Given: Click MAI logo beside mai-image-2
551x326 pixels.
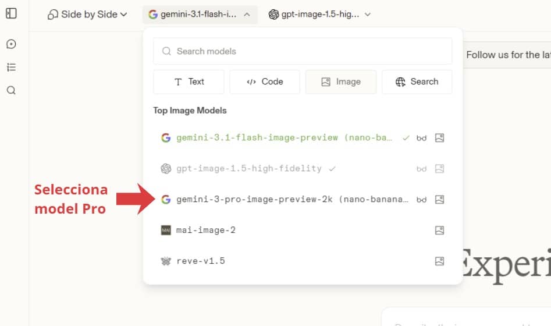Looking at the screenshot, I should point(166,231).
